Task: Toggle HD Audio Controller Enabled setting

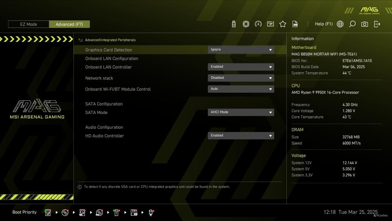Action: 241,135
